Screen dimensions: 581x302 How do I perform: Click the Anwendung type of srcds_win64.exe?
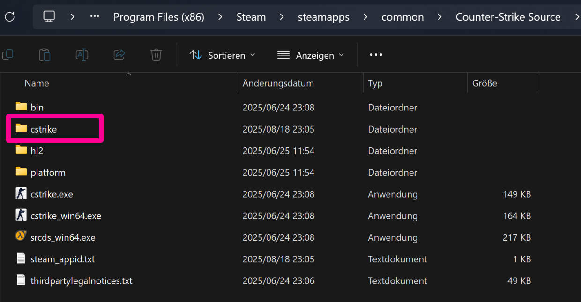(x=393, y=237)
